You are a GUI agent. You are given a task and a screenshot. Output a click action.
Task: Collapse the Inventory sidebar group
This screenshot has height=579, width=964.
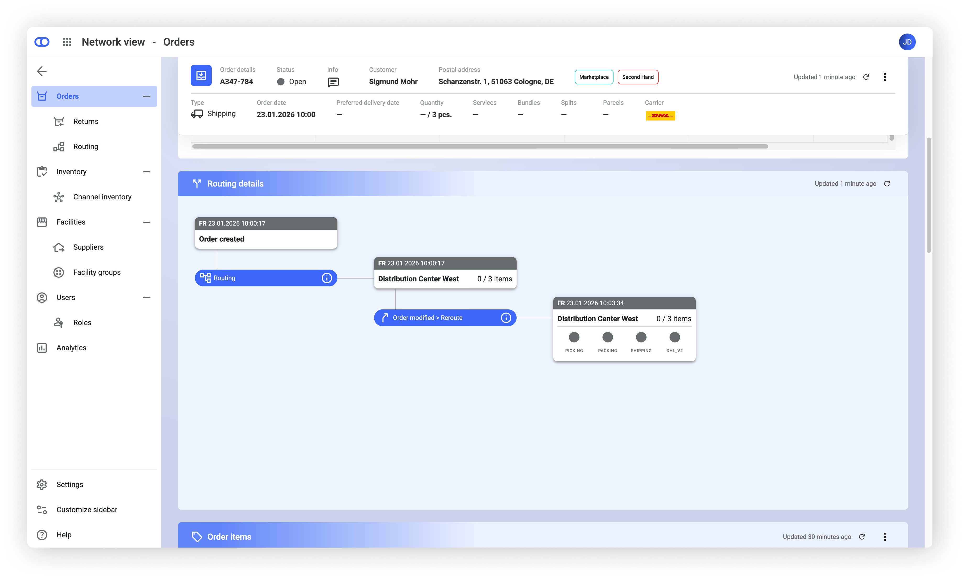(x=147, y=172)
